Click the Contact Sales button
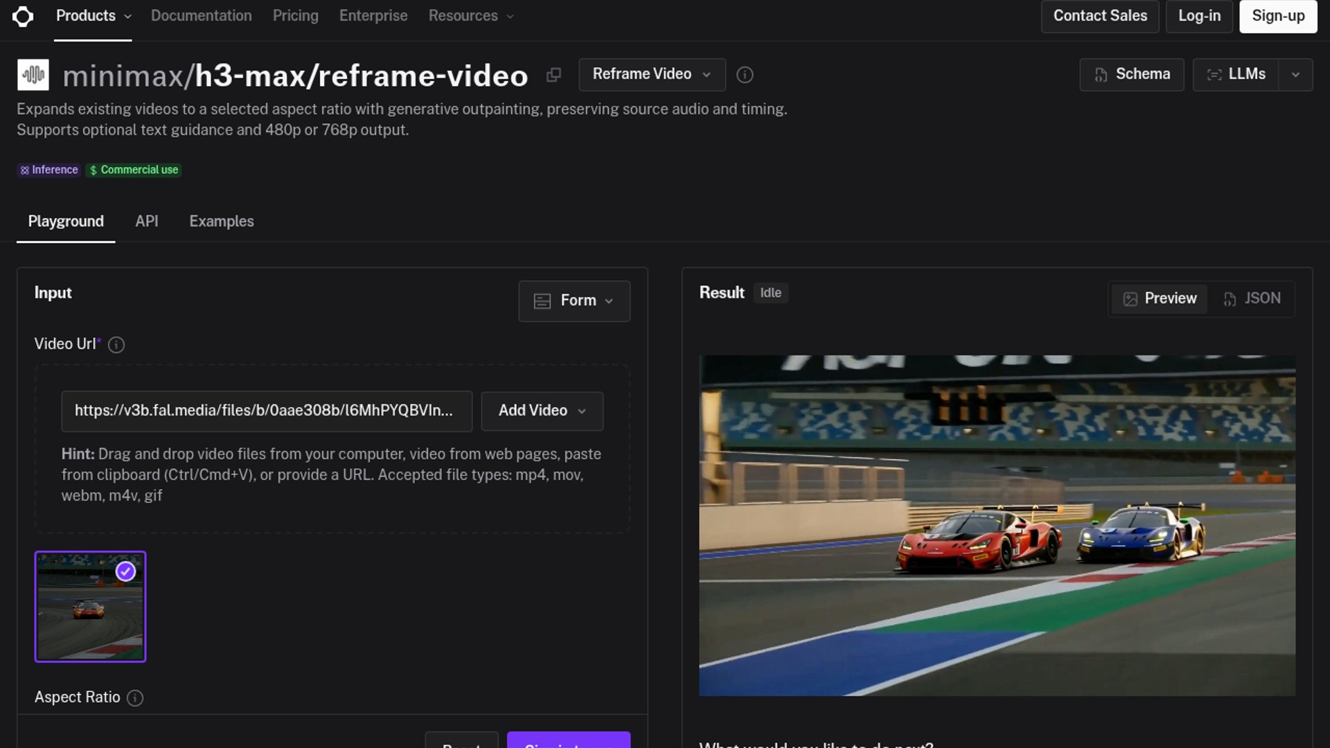The image size is (1330, 748). (x=1100, y=16)
